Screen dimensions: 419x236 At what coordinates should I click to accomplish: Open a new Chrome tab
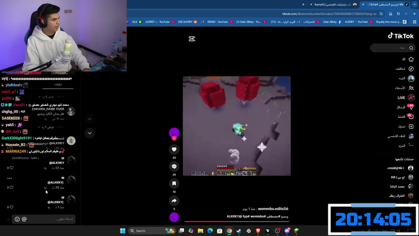[303, 5]
